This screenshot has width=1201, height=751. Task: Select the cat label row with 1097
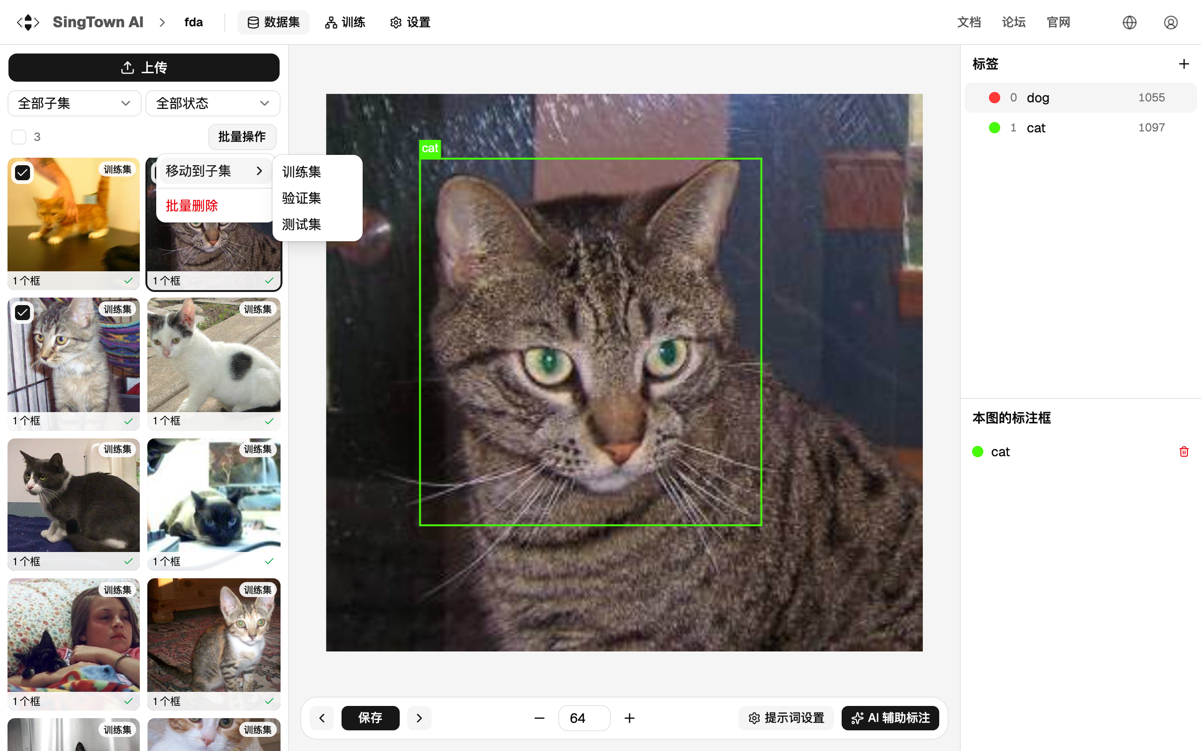(x=1080, y=128)
